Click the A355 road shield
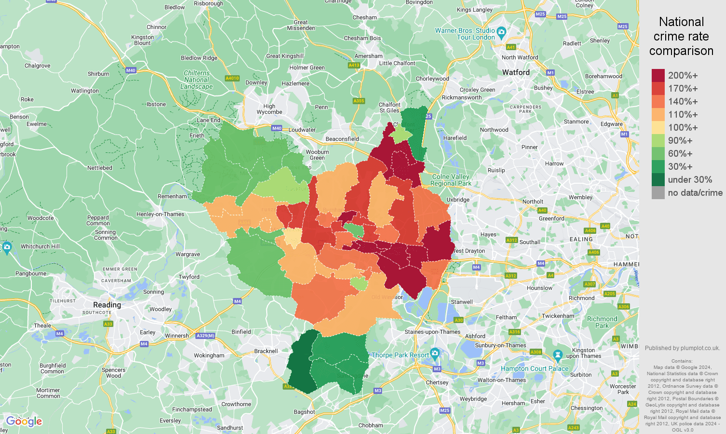This screenshot has width=726, height=434. tap(359, 101)
